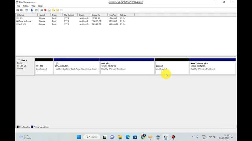Image resolution: width=252 pixels, height=141 pixels.
Task: Sort list by Free Space column header
Action: 113,15
